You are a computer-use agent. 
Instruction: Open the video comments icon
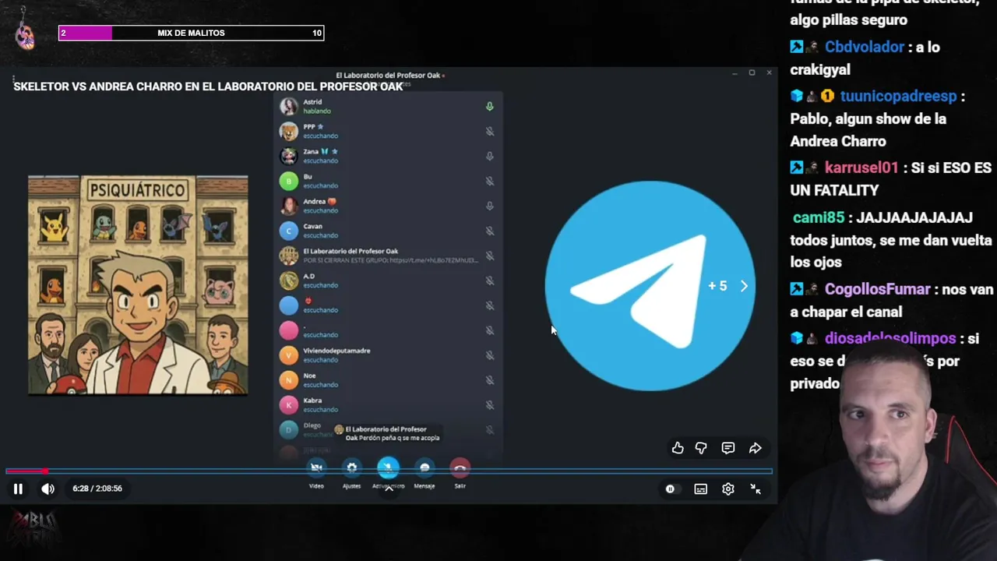727,448
